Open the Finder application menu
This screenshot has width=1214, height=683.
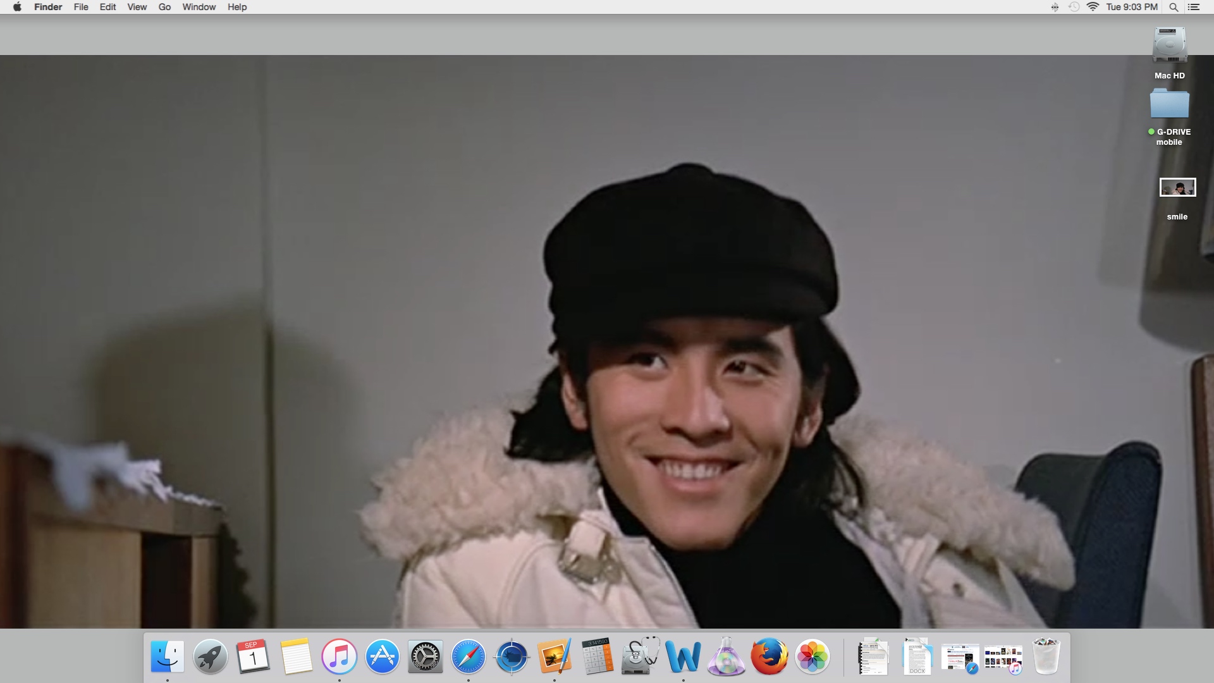click(x=48, y=7)
